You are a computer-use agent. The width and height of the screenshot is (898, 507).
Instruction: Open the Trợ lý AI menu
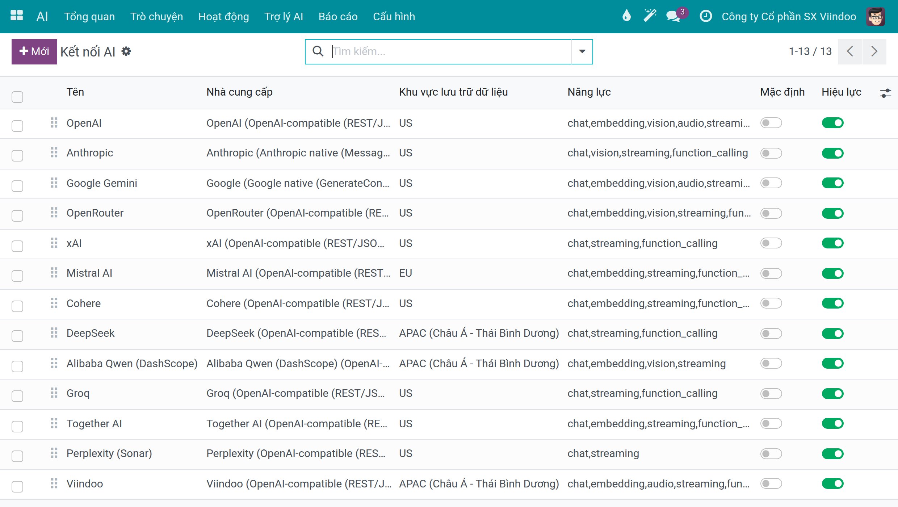click(x=284, y=16)
